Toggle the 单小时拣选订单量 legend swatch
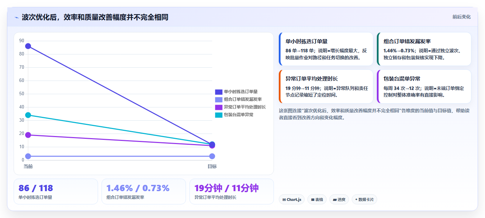This screenshot has width=485, height=218. point(218,92)
